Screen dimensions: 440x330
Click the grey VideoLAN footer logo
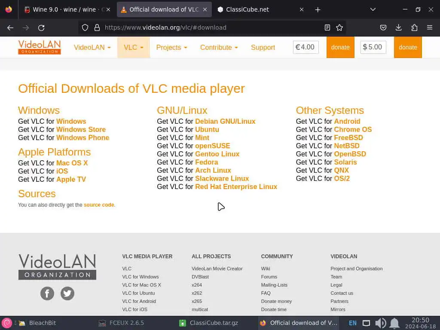click(57, 266)
